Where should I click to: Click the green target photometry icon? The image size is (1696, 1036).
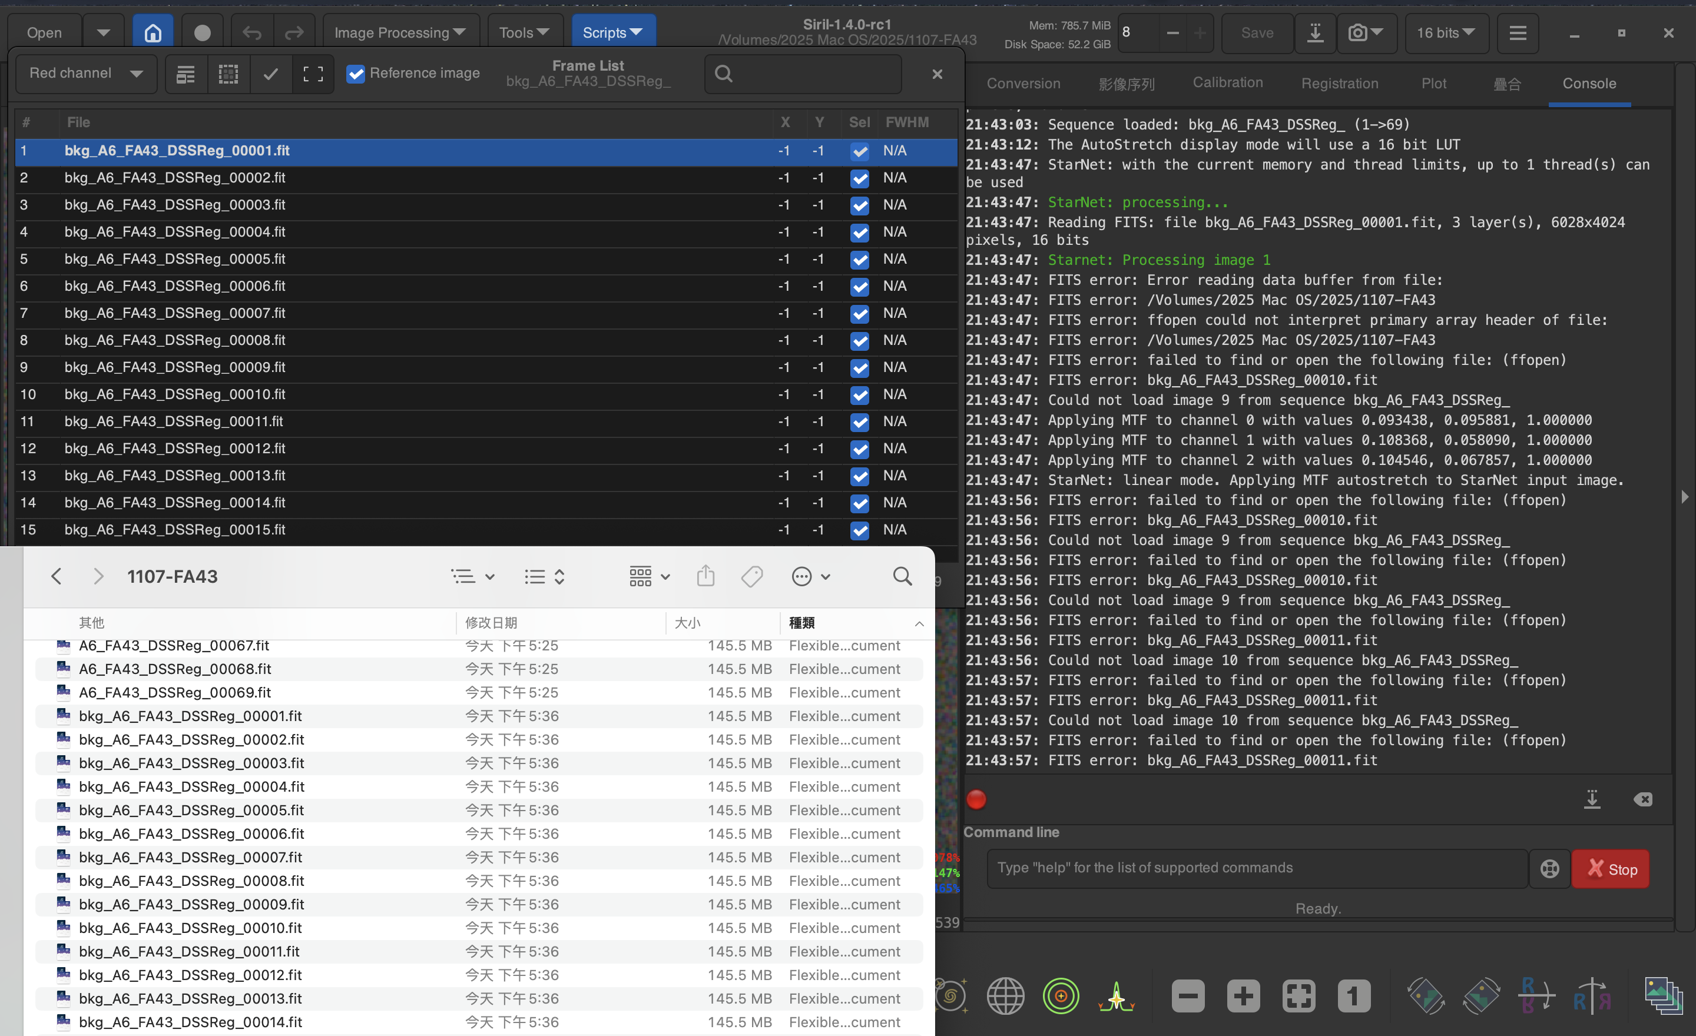pyautogui.click(x=1061, y=995)
